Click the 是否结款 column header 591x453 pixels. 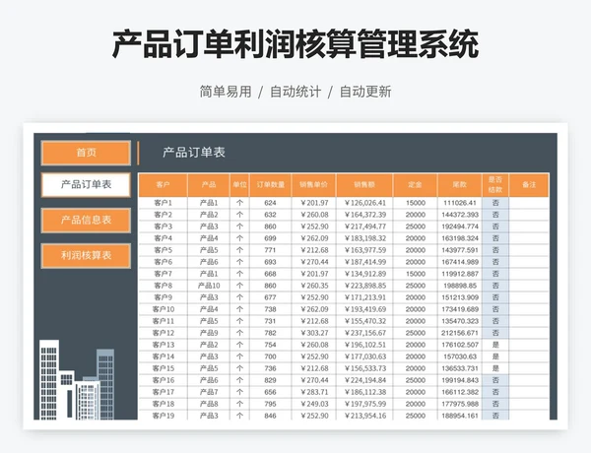click(x=495, y=185)
